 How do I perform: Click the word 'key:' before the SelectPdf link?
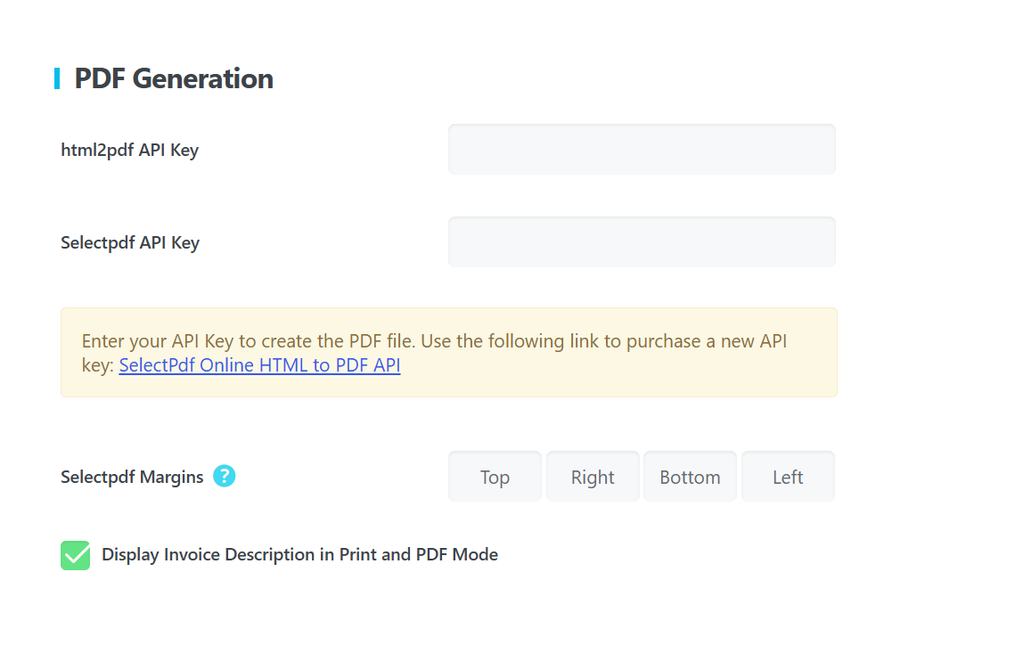coord(98,365)
